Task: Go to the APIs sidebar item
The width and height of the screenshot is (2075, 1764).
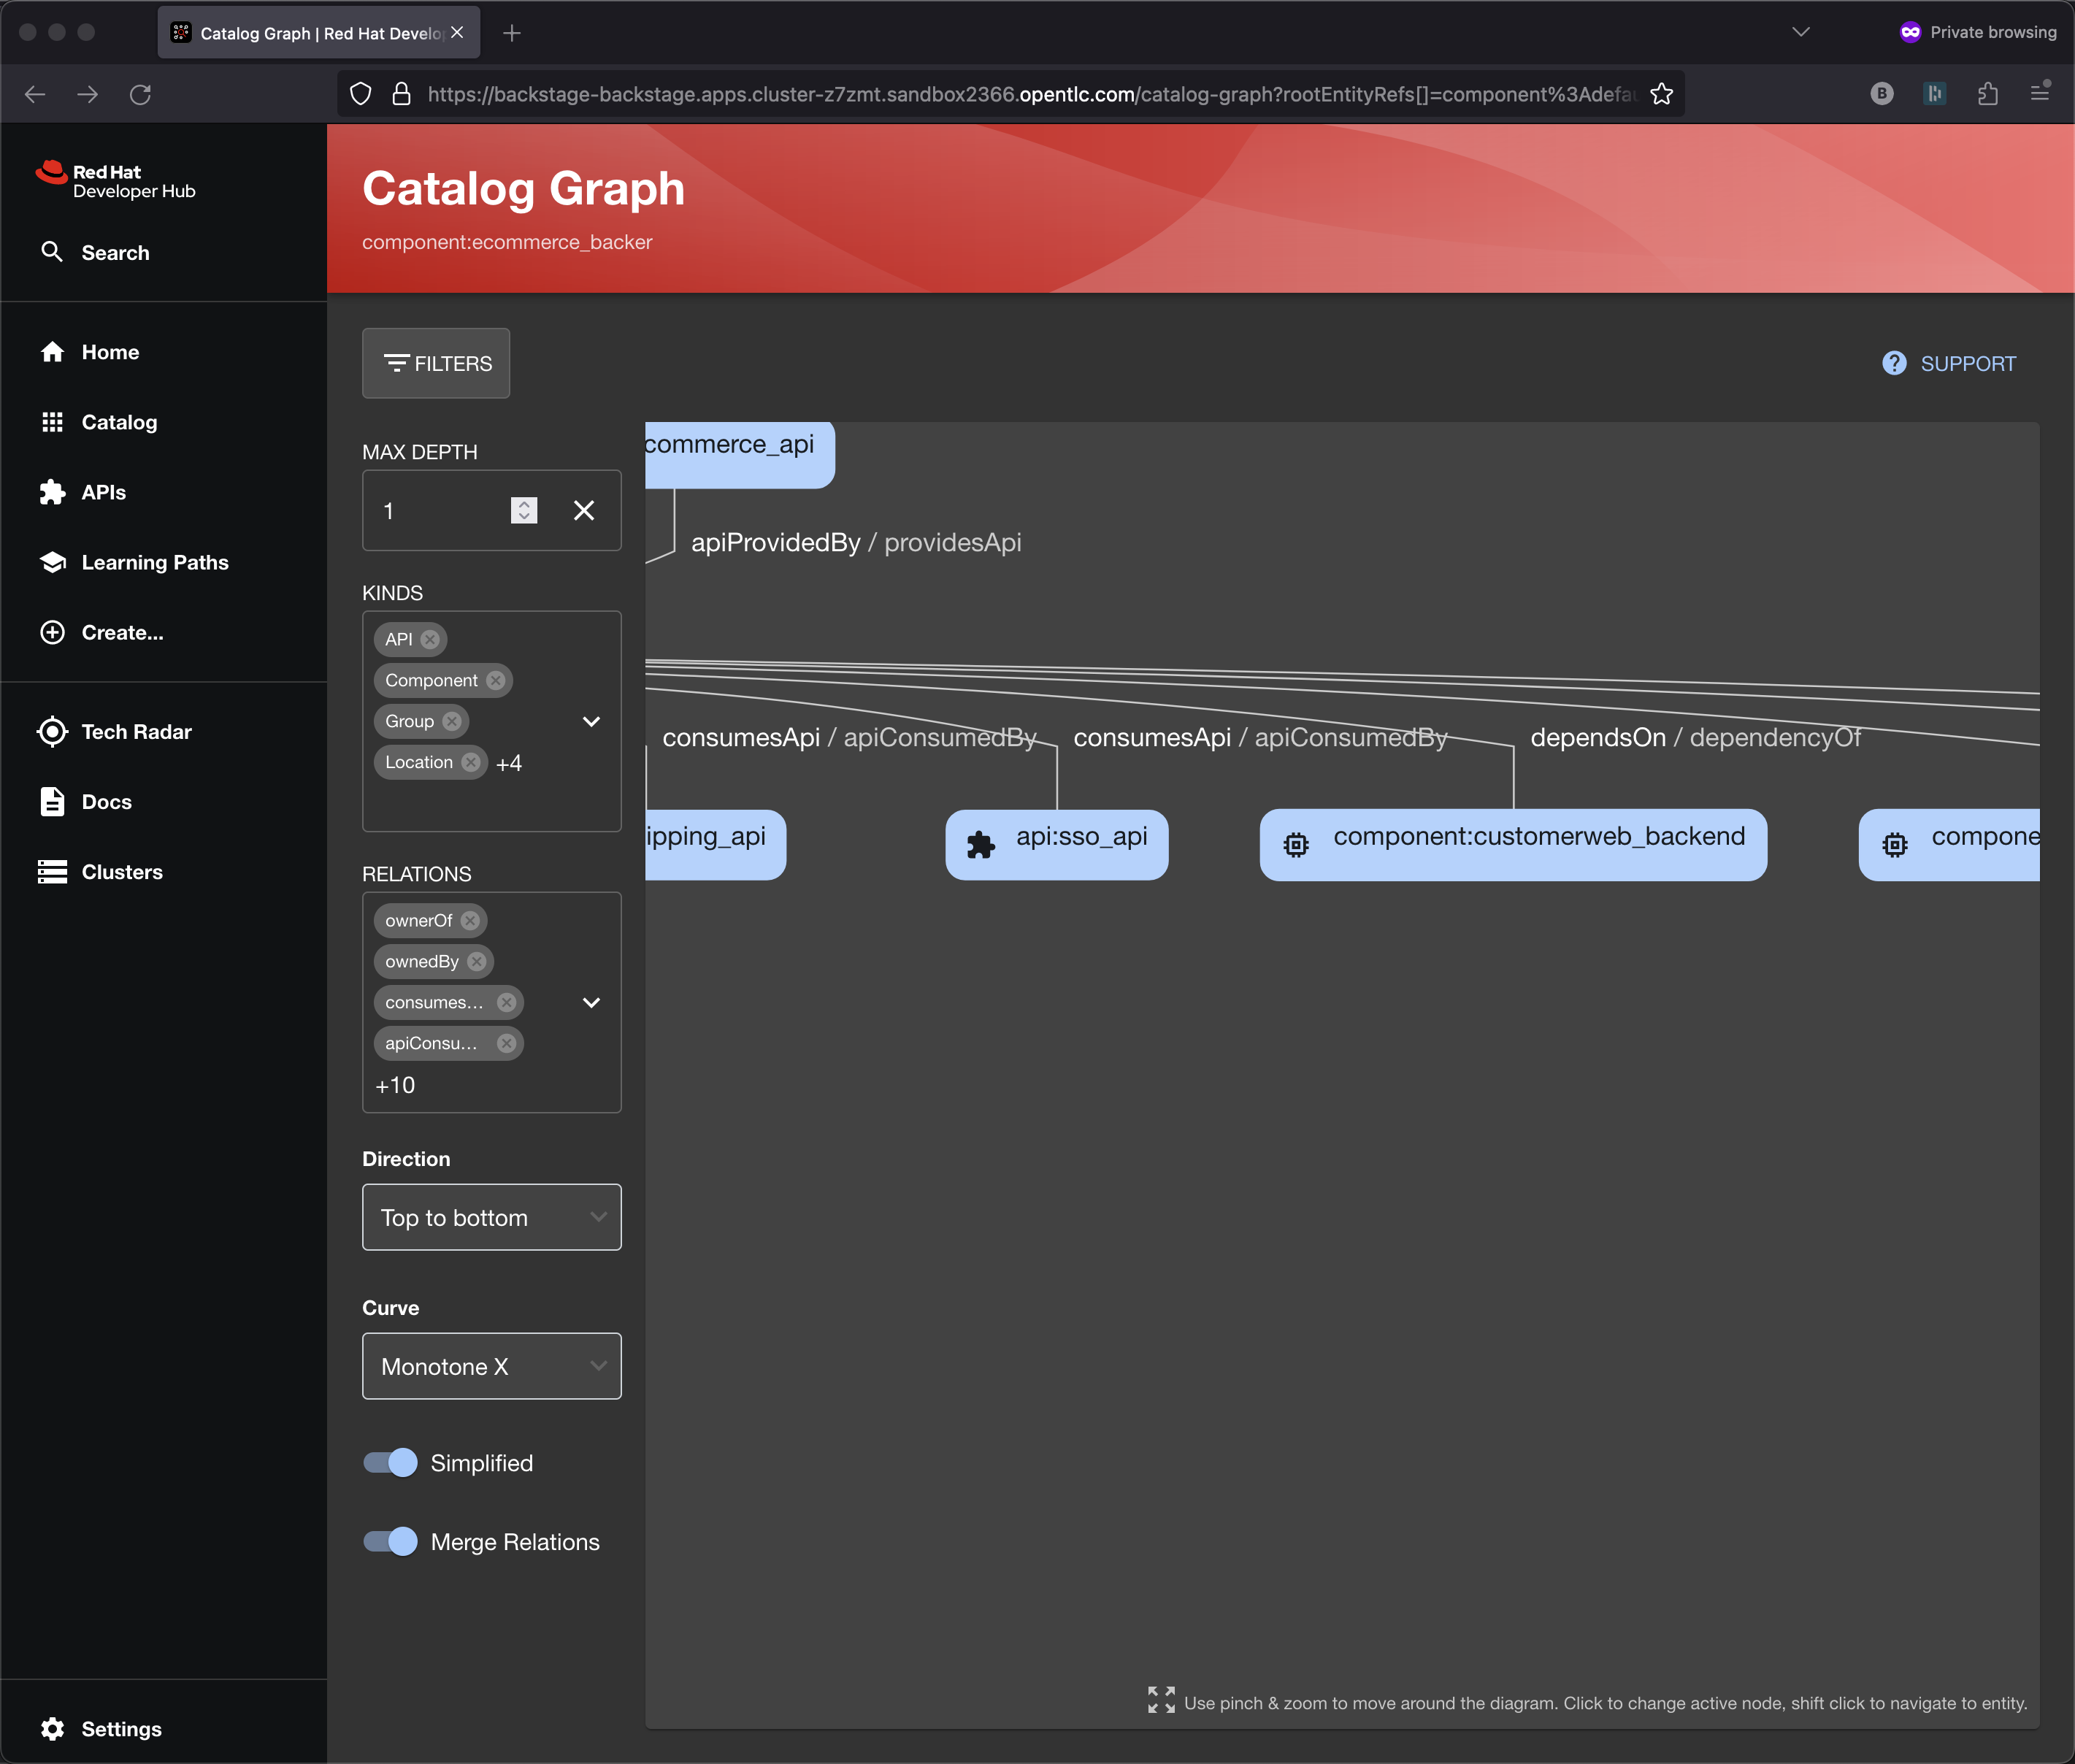Action: 103,492
